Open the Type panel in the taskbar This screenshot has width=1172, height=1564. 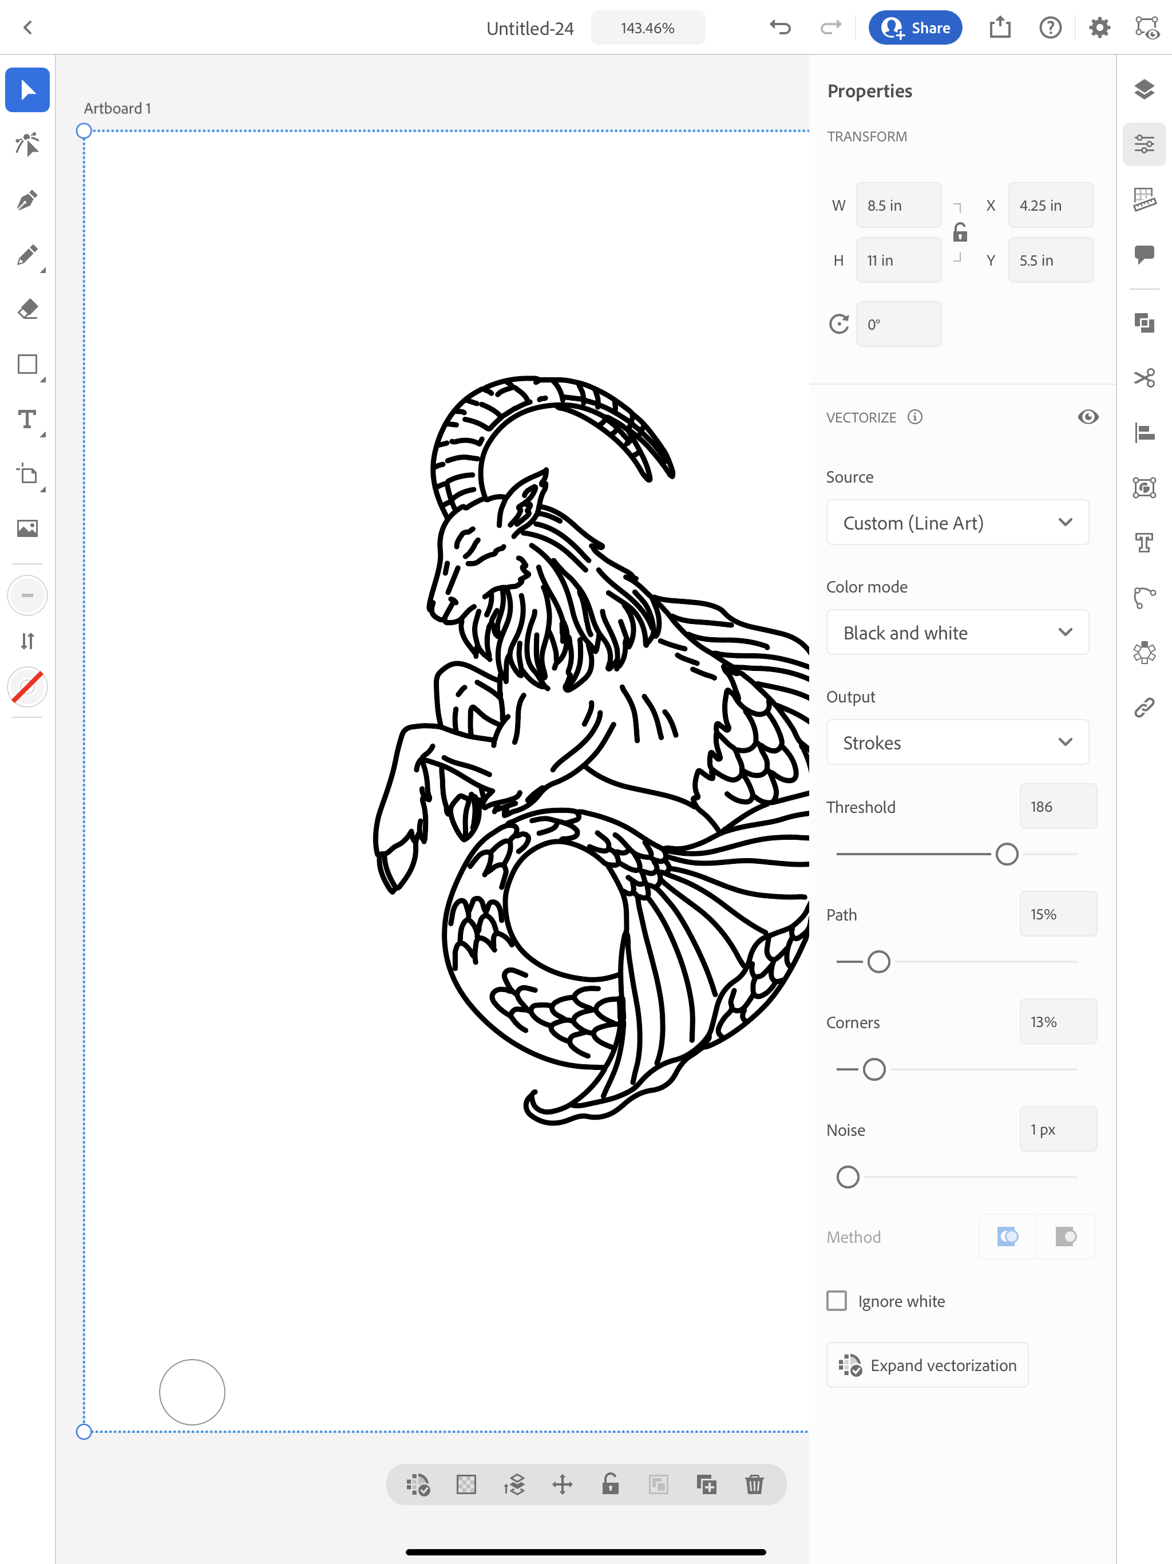click(1145, 542)
